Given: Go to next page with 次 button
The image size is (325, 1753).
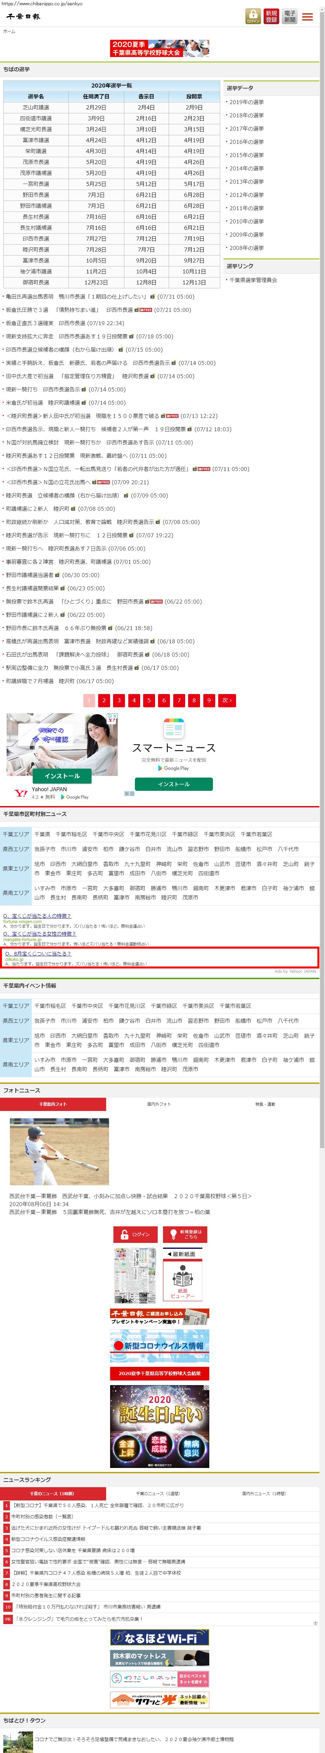Looking at the screenshot, I should tap(227, 700).
